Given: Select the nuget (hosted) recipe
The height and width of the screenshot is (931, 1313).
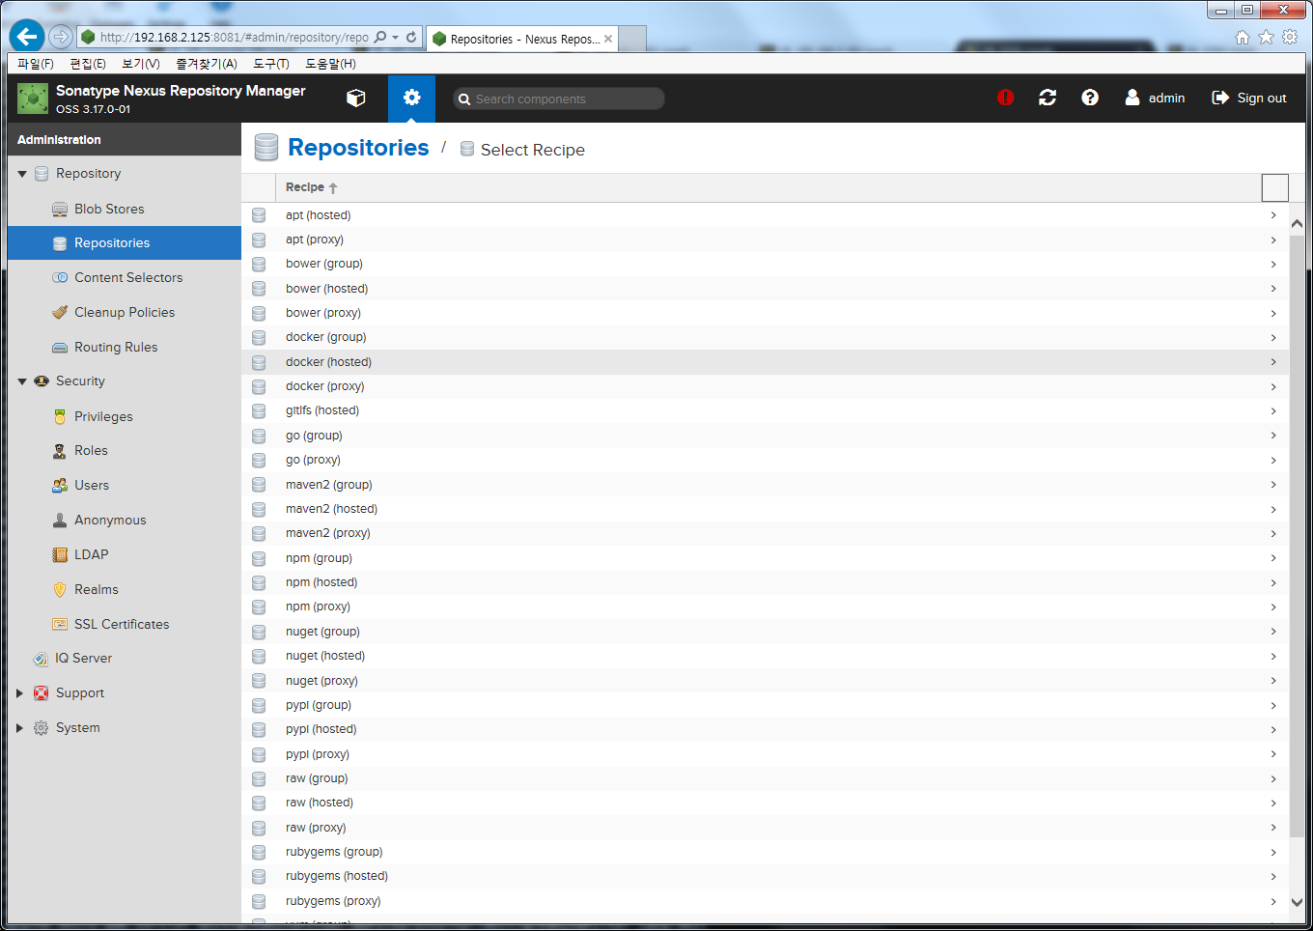Looking at the screenshot, I should coord(766,656).
